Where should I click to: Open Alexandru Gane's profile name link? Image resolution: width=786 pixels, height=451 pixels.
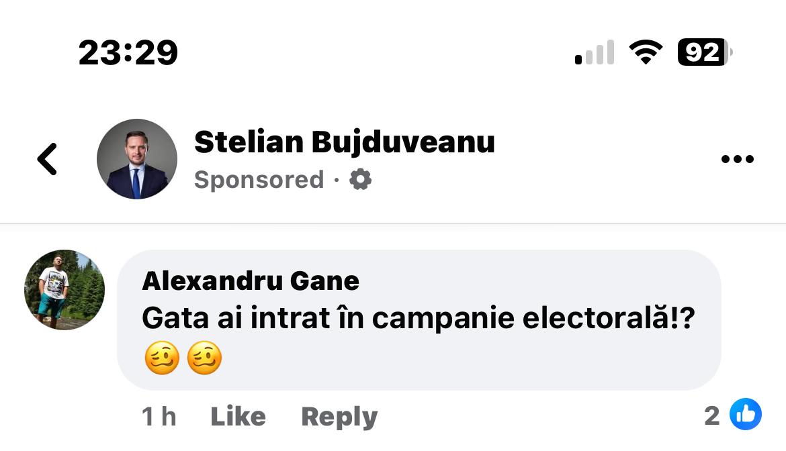point(251,281)
